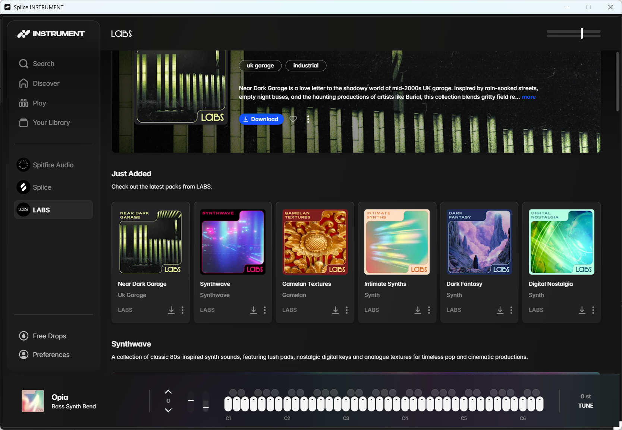This screenshot has width=622, height=430.
Task: Download Synthwave card pack
Action: click(254, 310)
